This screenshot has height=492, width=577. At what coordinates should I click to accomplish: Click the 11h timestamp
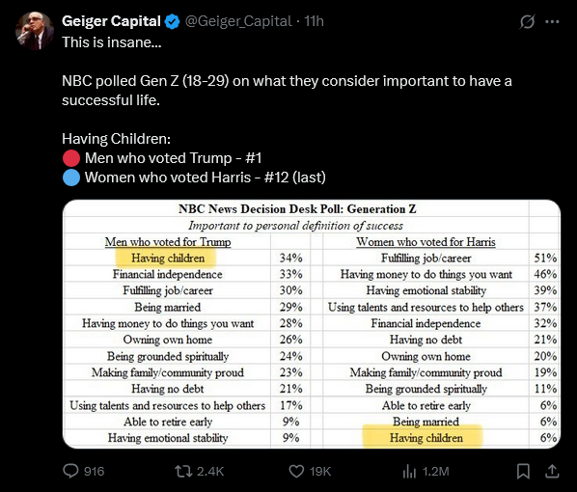click(314, 21)
